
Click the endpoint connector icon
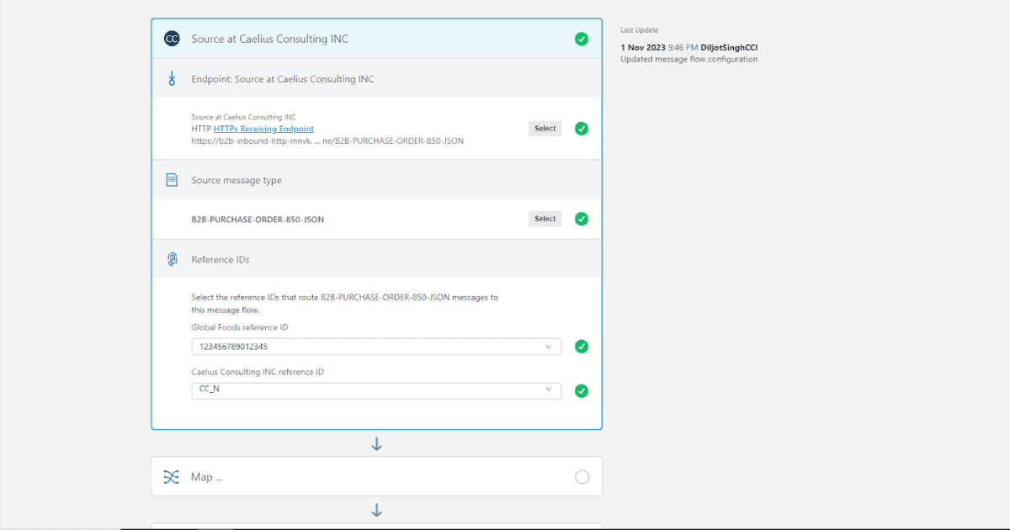click(172, 79)
